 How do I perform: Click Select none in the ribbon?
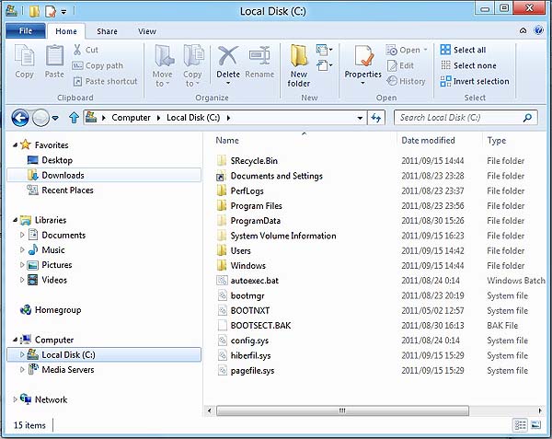pos(467,65)
